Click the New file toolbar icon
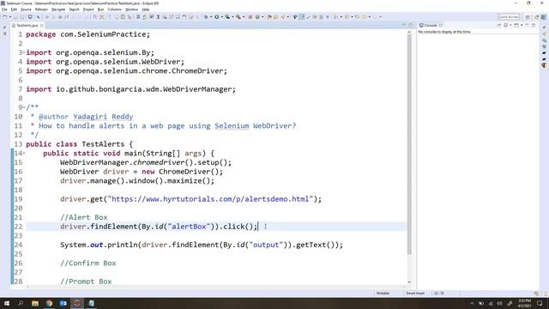549x309 pixels. pos(4,17)
